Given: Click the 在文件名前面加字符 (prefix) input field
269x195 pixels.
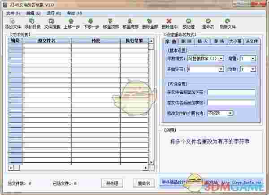Looking at the screenshot, I should pos(231,92).
